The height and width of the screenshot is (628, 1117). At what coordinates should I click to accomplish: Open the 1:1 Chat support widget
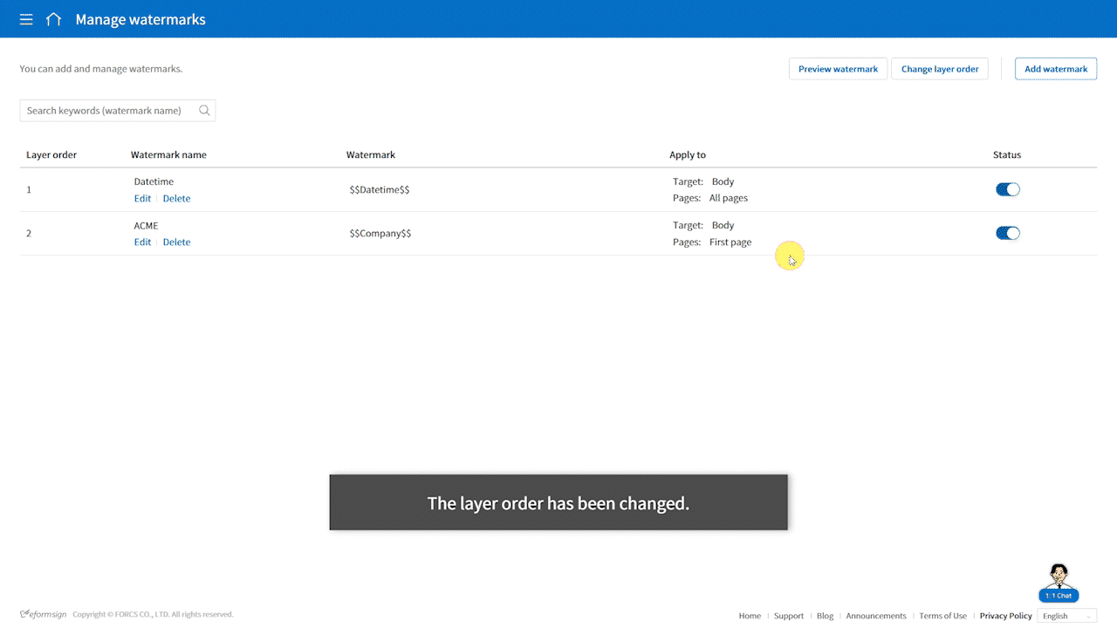tap(1059, 584)
